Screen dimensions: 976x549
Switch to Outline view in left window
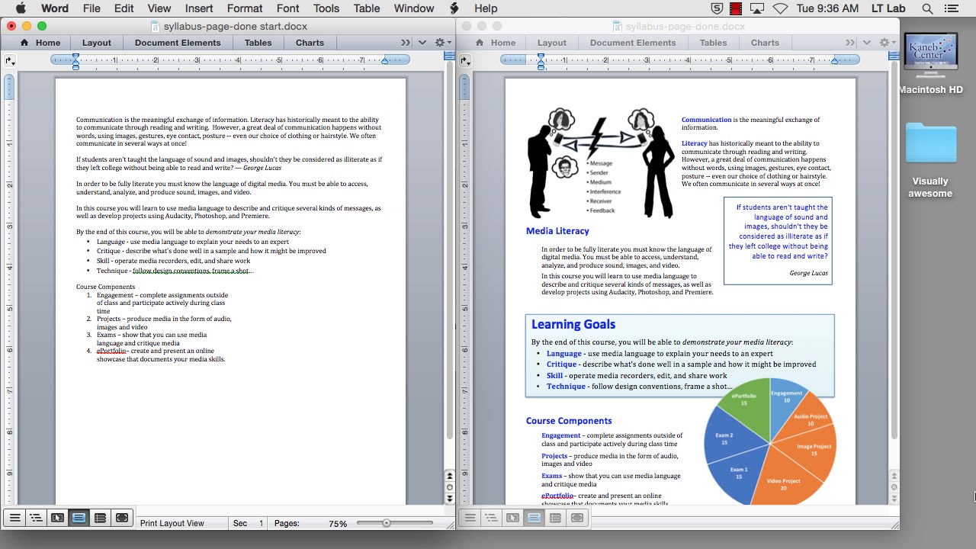[36, 518]
